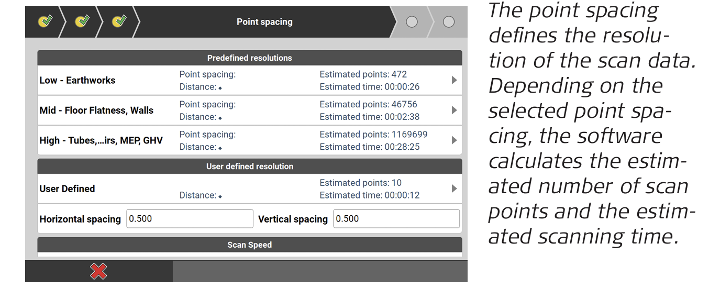Click the first upcoming step circle
The image size is (709, 288).
(412, 22)
